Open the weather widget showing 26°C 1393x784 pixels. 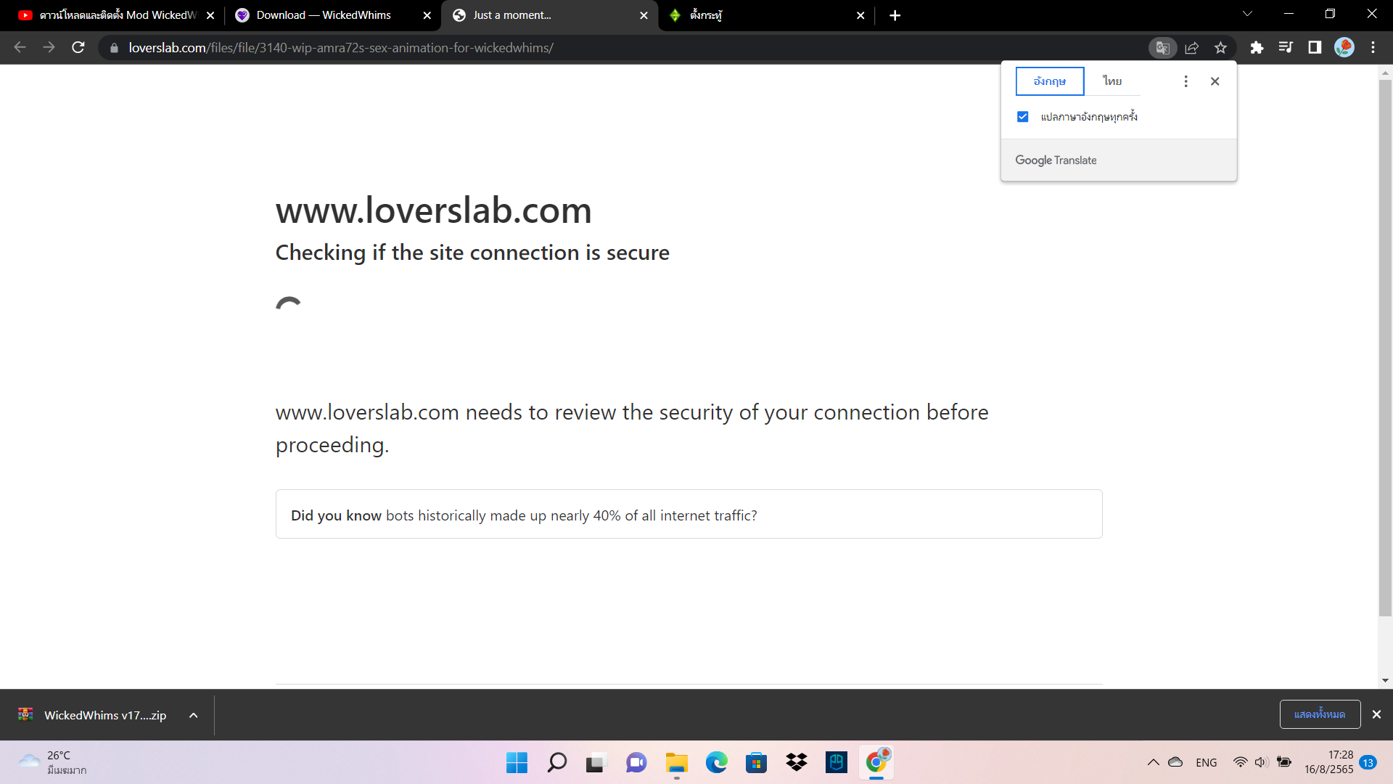coord(54,762)
